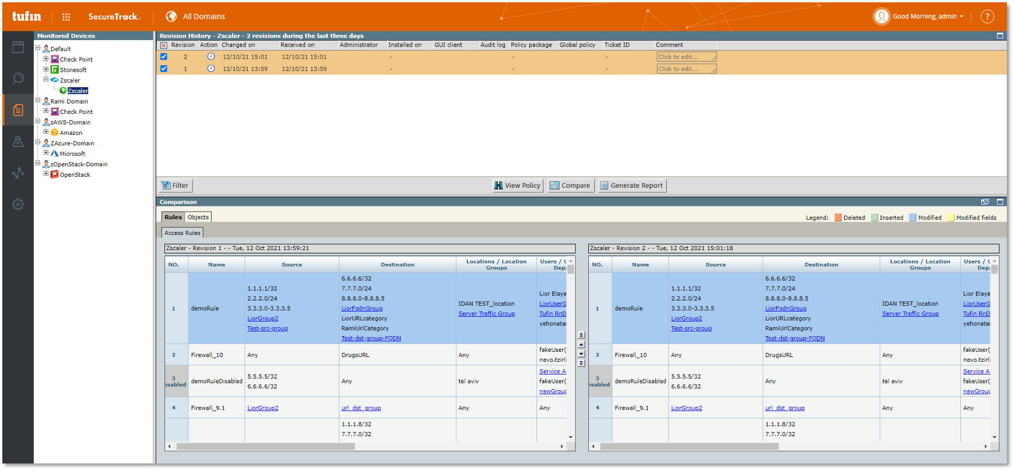This screenshot has height=471, width=1015.
Task: Open the help question mark icon
Action: tap(987, 16)
